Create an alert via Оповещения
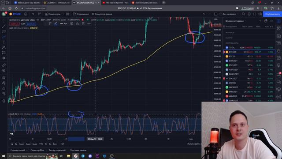The width and height of the screenshot is (282, 159). pyautogui.click(x=81, y=14)
